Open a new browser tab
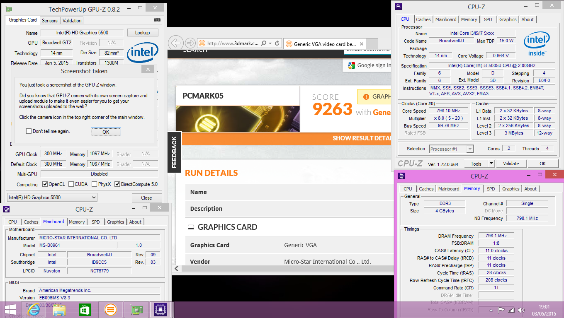 (372, 44)
